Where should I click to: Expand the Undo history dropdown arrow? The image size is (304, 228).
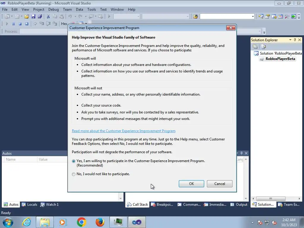(x=75, y=17)
